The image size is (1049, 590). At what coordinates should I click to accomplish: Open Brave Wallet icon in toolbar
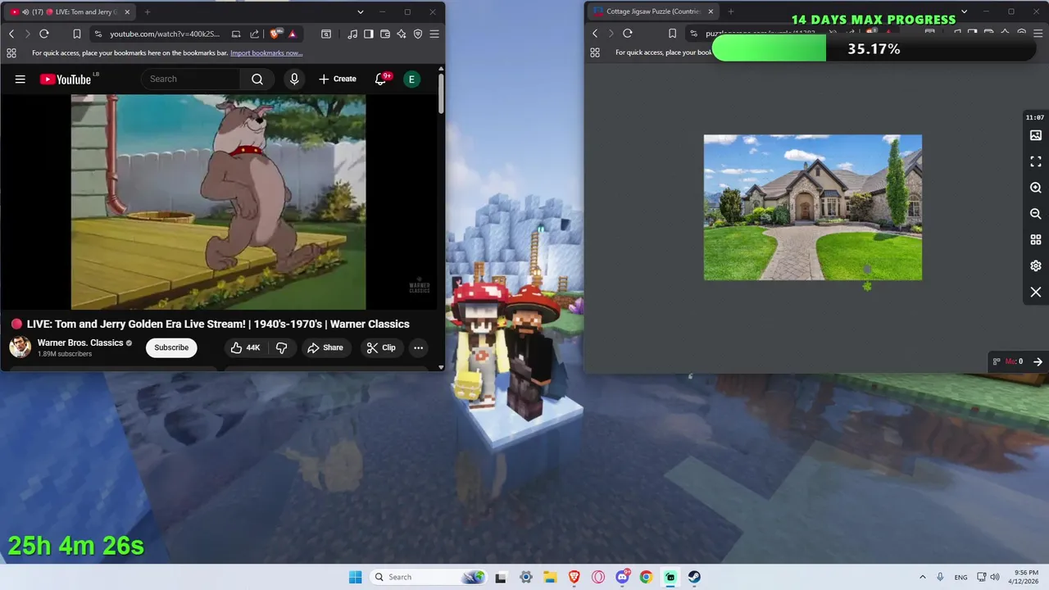pyautogui.click(x=385, y=34)
